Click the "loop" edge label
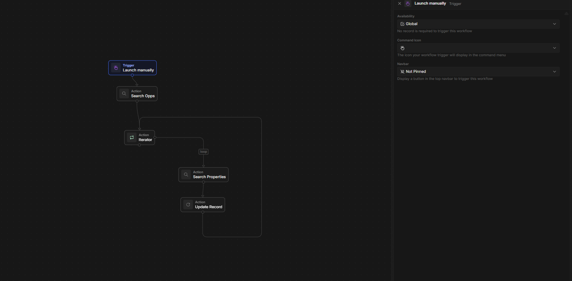 (x=203, y=152)
